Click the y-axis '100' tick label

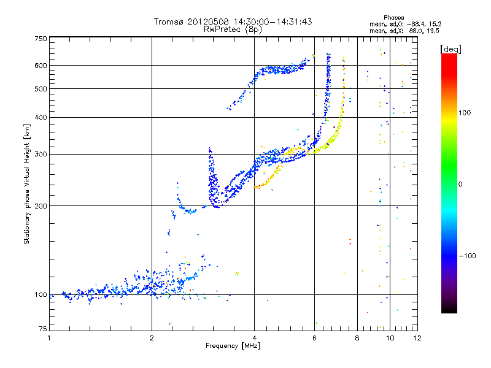point(41,294)
